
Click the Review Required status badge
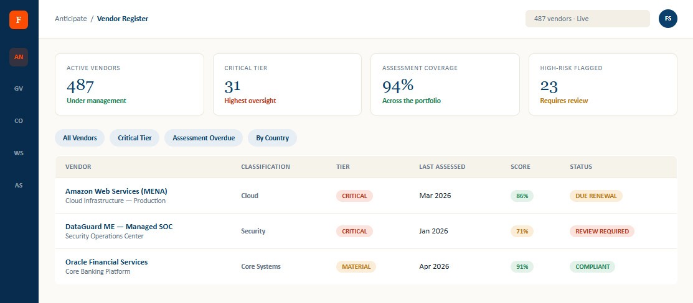coord(602,231)
